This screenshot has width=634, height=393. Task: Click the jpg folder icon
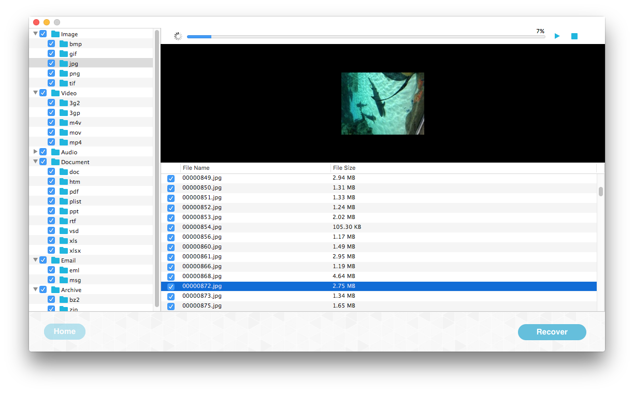pos(64,64)
